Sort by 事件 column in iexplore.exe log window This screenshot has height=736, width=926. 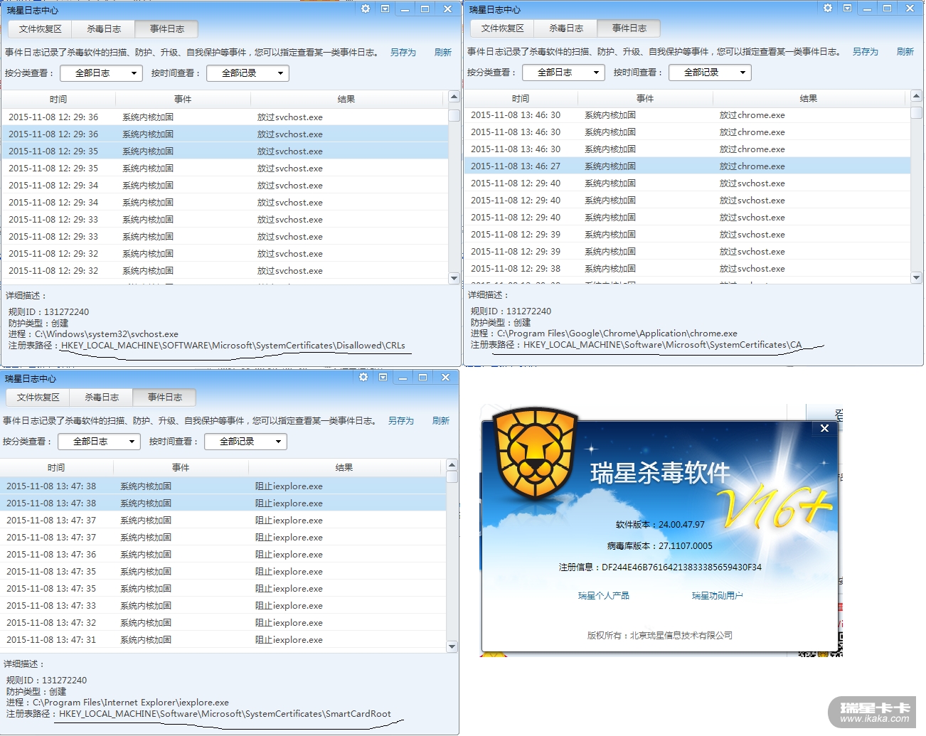(181, 468)
